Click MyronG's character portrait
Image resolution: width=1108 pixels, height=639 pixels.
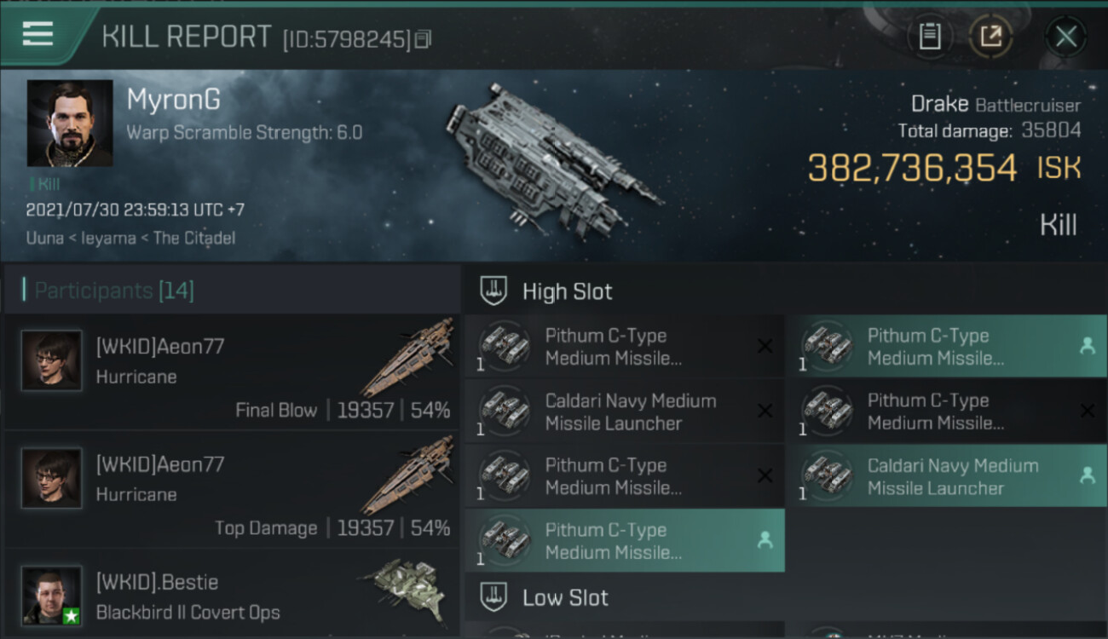click(x=70, y=124)
